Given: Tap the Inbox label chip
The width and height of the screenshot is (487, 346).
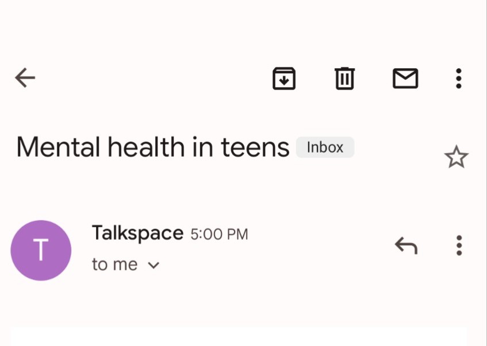Looking at the screenshot, I should [325, 147].
